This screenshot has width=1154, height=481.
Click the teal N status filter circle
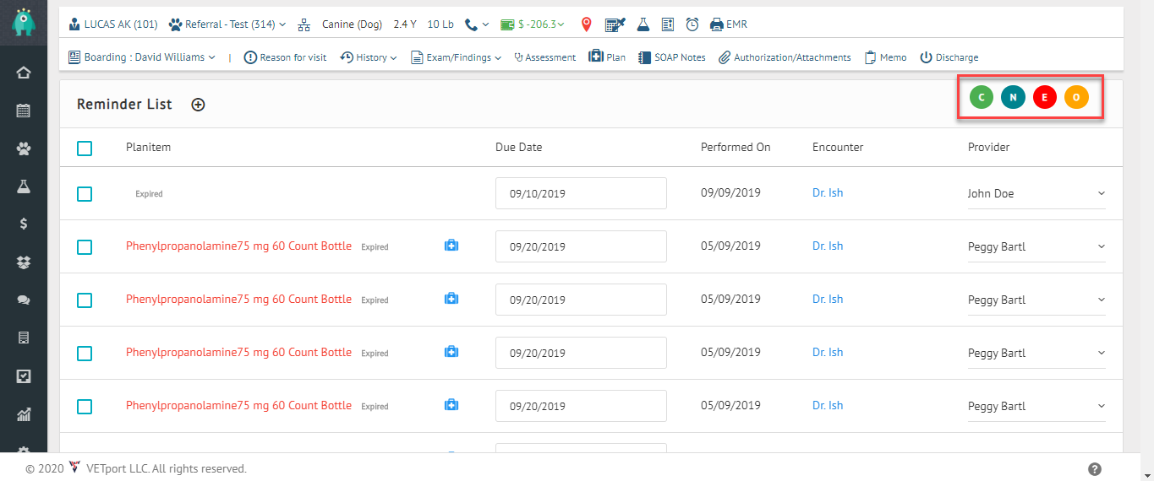1013,97
